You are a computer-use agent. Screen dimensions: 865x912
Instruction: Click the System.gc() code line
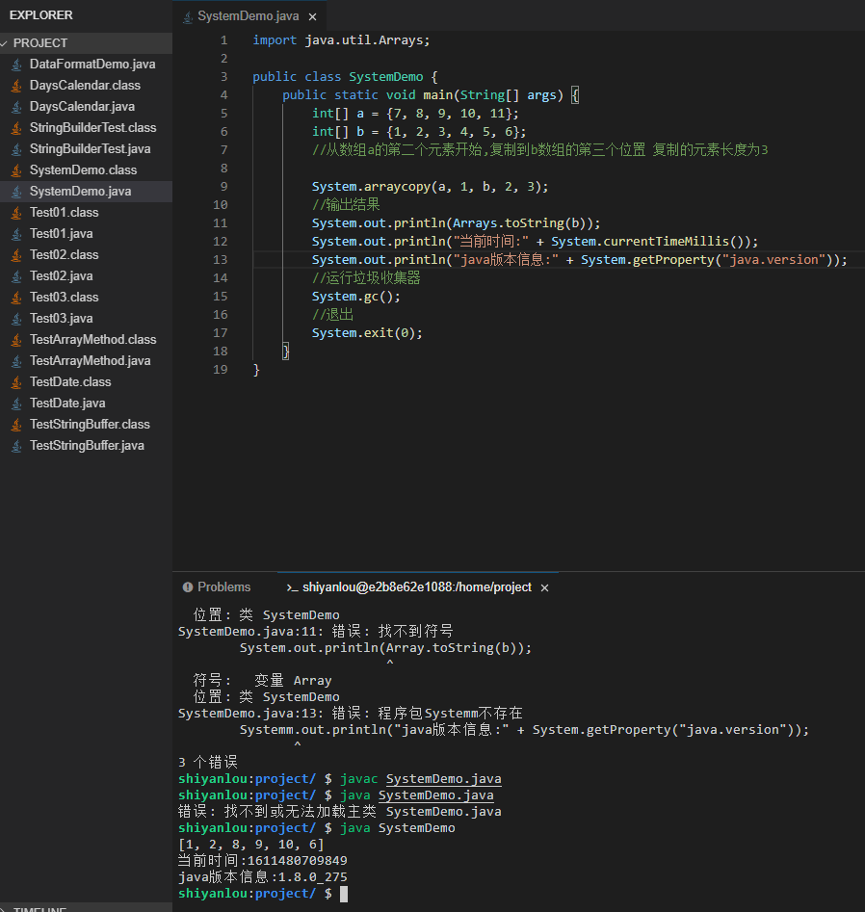click(x=356, y=297)
